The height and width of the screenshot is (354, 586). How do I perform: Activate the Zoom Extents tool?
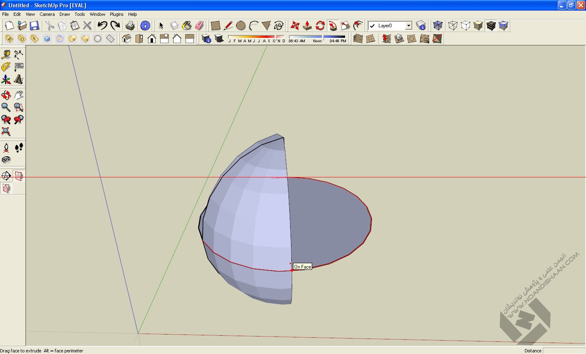tap(6, 132)
